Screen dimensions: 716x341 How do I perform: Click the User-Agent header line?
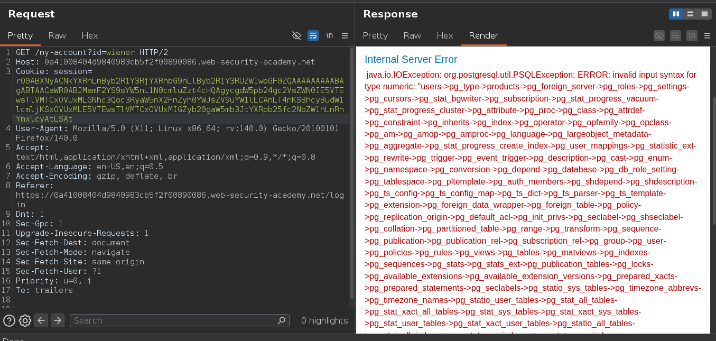pyautogui.click(x=177, y=133)
